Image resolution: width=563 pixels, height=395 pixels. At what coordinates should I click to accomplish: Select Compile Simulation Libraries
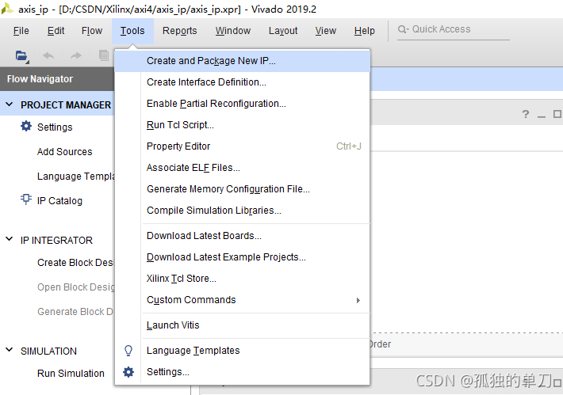coord(243,210)
